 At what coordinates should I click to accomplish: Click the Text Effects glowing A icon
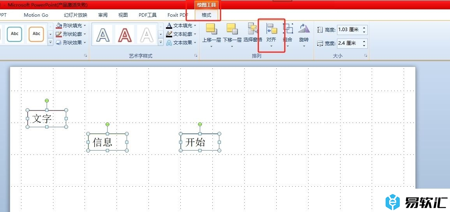(x=169, y=42)
